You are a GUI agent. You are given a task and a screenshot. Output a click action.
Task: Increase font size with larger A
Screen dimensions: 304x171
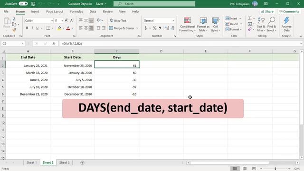[66, 20]
